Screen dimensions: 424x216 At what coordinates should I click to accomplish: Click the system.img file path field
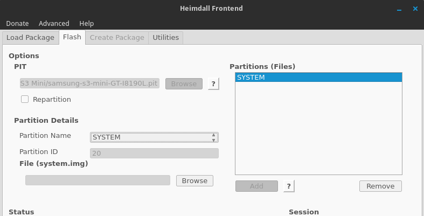[98, 180]
